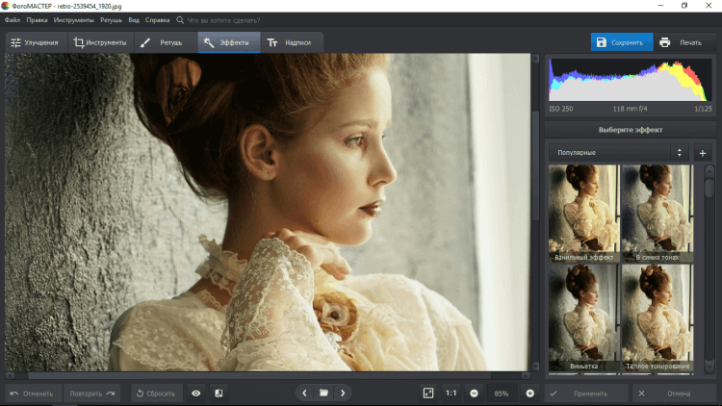Go to next photo with right arrow

pyautogui.click(x=343, y=393)
